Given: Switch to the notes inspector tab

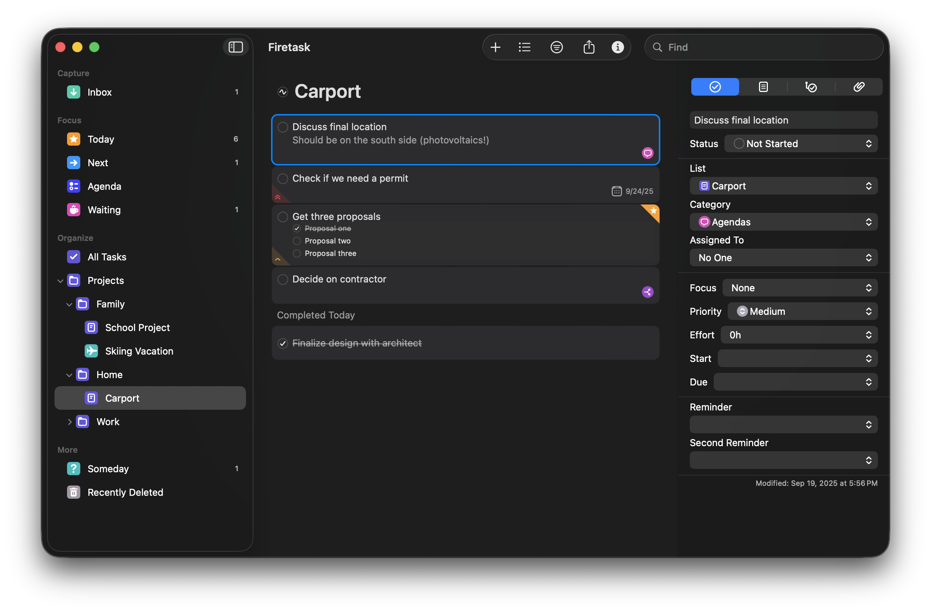Looking at the screenshot, I should [x=763, y=87].
